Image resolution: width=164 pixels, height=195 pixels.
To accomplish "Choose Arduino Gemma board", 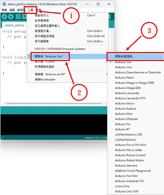I will click(136, 166).
